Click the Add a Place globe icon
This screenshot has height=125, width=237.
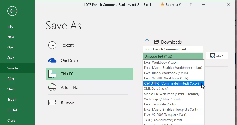pyautogui.click(x=52, y=87)
